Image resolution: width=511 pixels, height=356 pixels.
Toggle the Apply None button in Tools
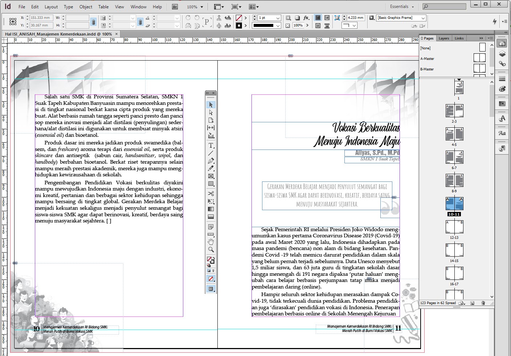click(x=211, y=279)
